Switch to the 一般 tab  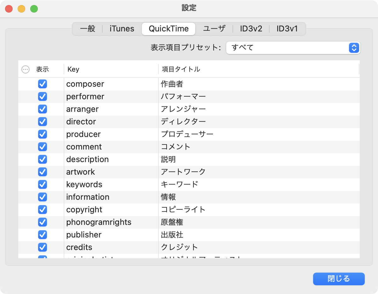point(88,29)
